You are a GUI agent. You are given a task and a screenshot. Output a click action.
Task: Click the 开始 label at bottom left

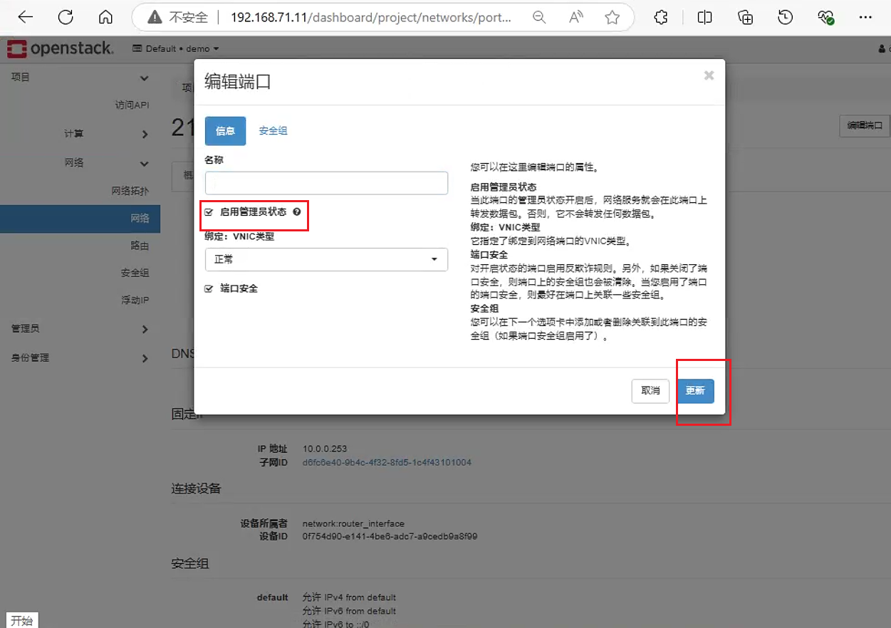pos(21,620)
